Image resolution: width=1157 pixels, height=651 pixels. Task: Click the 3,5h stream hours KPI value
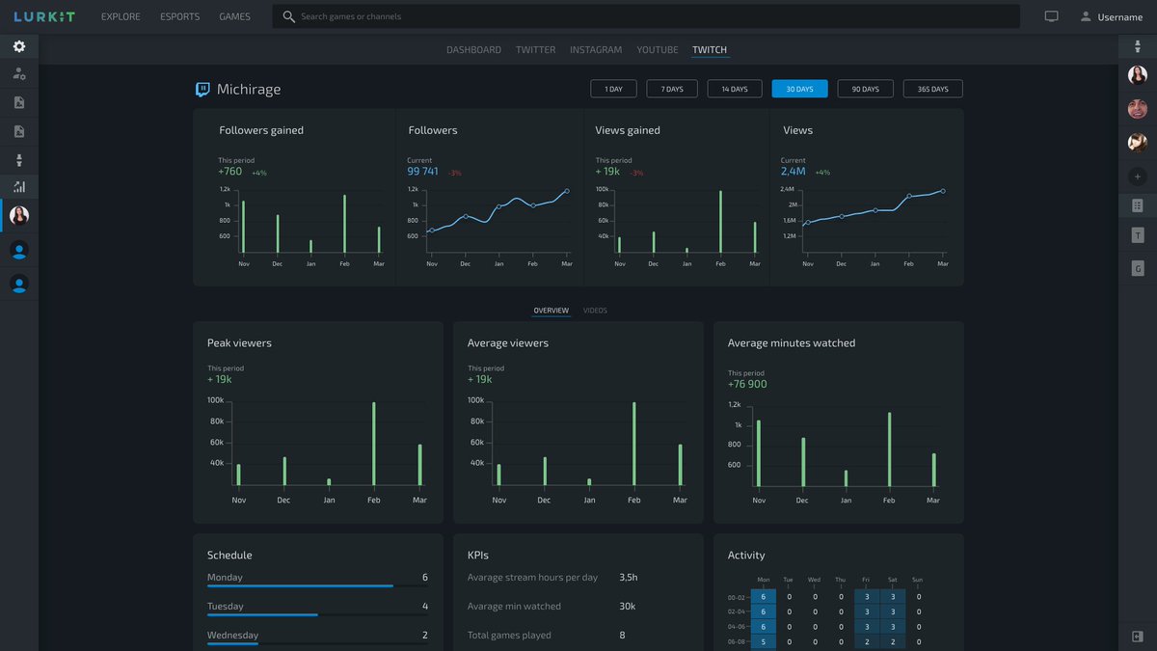[629, 578]
